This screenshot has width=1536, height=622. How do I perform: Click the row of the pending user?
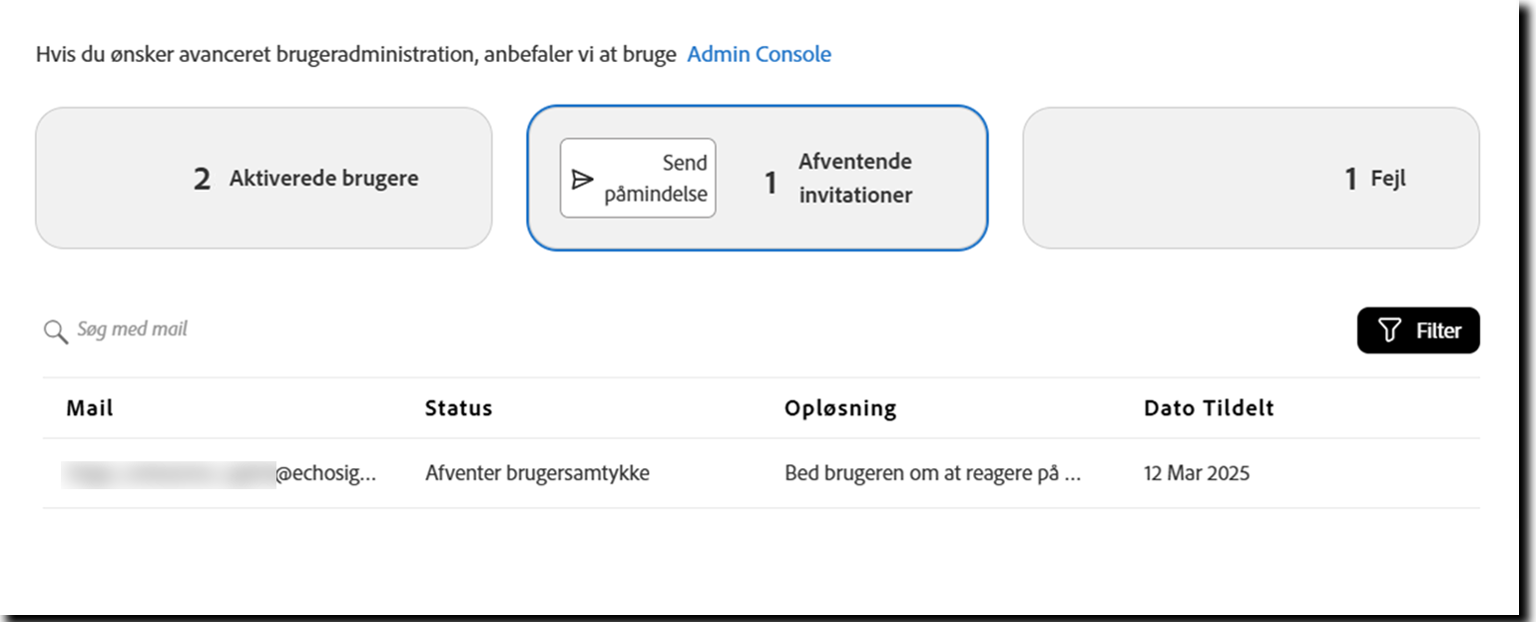click(759, 472)
